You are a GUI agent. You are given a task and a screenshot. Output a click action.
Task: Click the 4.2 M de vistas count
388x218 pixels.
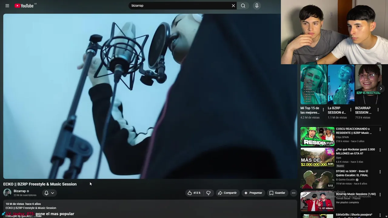(x=310, y=117)
